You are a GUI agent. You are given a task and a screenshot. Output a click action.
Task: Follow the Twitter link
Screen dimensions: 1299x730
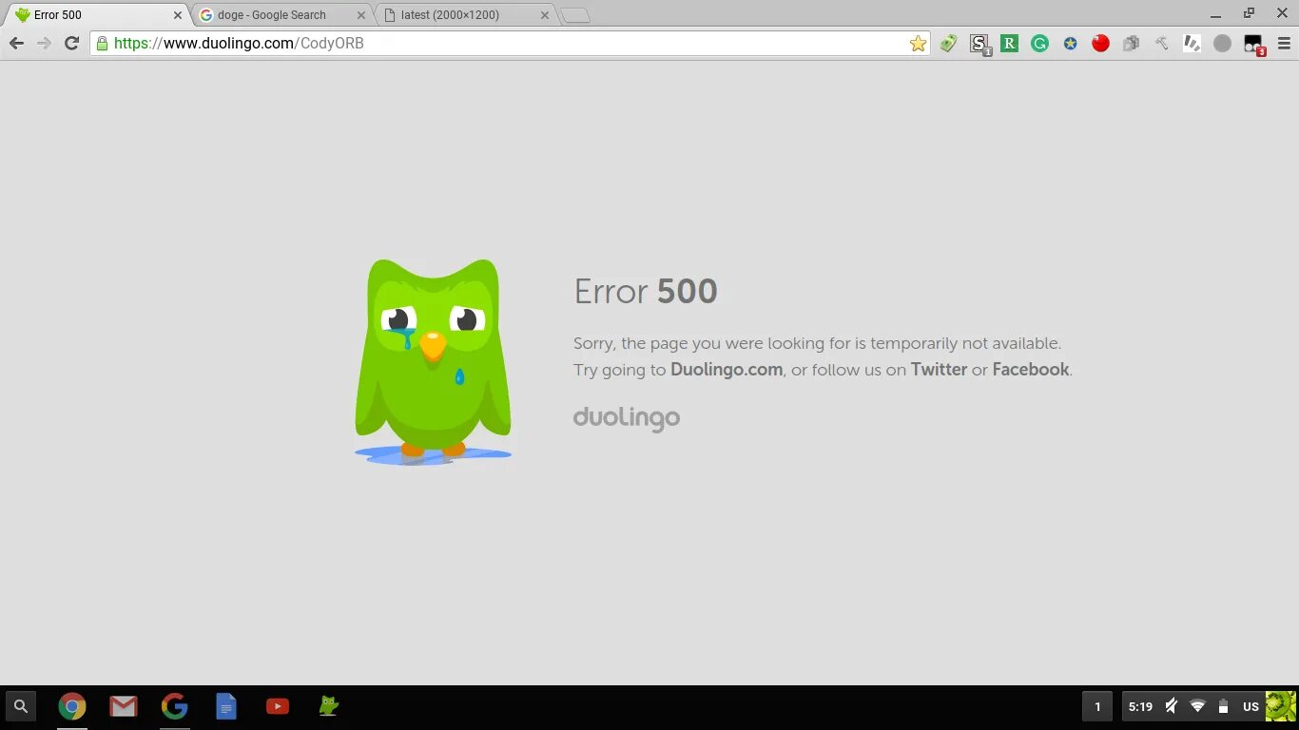coord(939,370)
